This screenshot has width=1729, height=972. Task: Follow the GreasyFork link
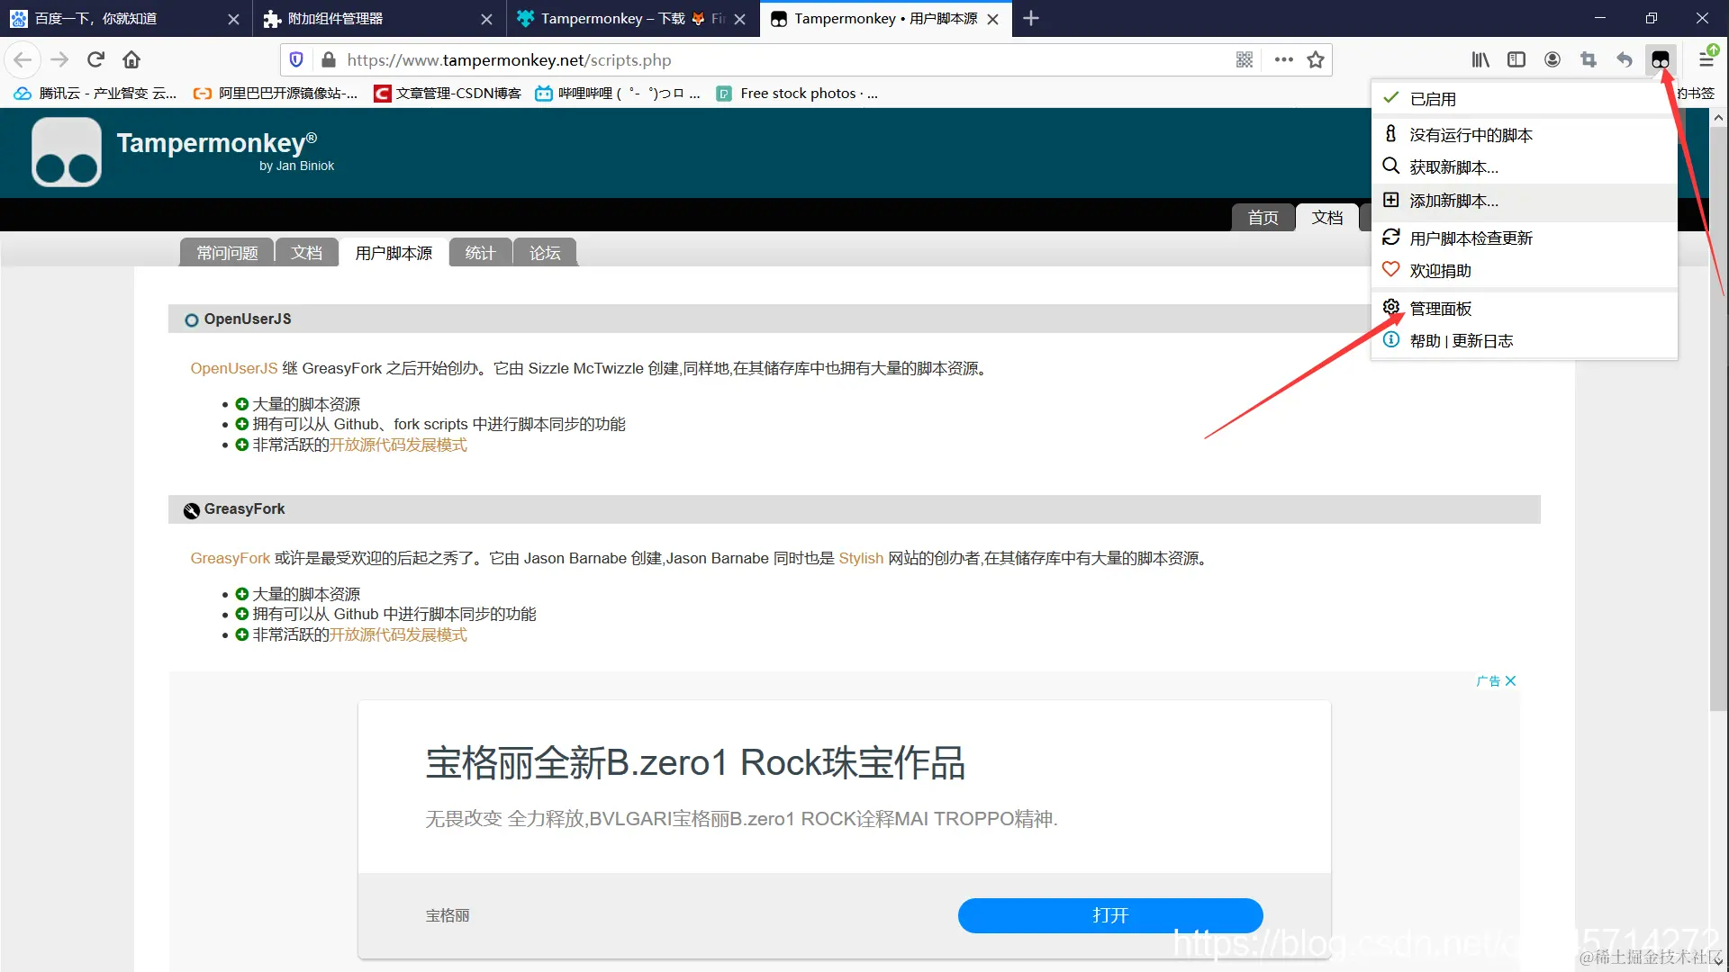[x=229, y=558]
